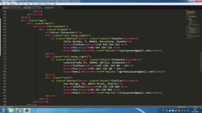The image size is (202, 113).
Task: Click on germanypower@gmail.com in the code
Action: [136, 72]
